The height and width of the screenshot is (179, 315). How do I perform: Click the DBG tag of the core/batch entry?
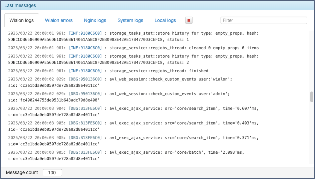pos(85,152)
